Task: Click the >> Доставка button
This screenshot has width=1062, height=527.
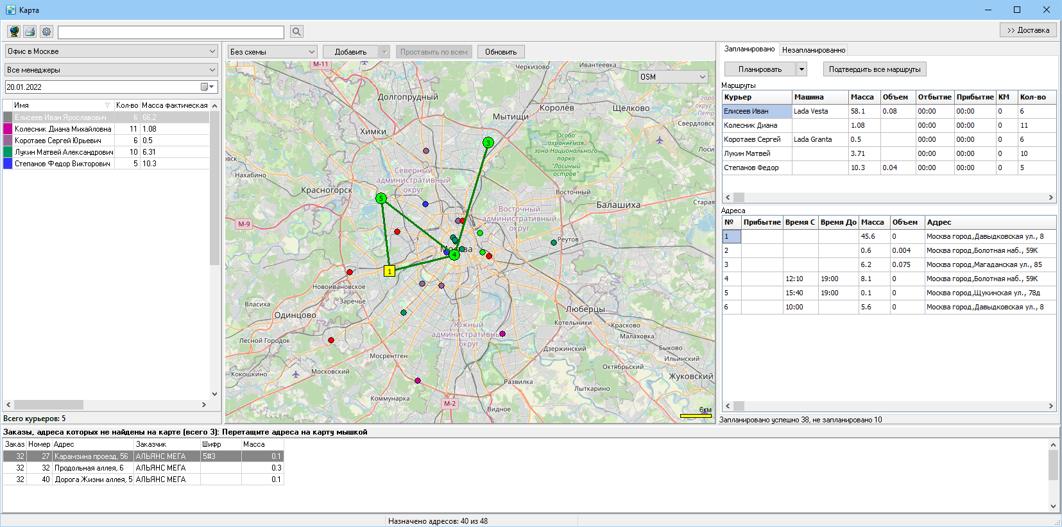Action: pos(1028,30)
